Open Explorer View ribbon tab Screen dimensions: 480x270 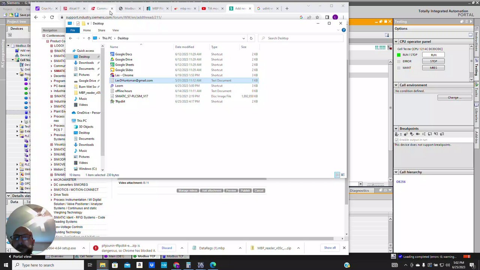(115, 30)
